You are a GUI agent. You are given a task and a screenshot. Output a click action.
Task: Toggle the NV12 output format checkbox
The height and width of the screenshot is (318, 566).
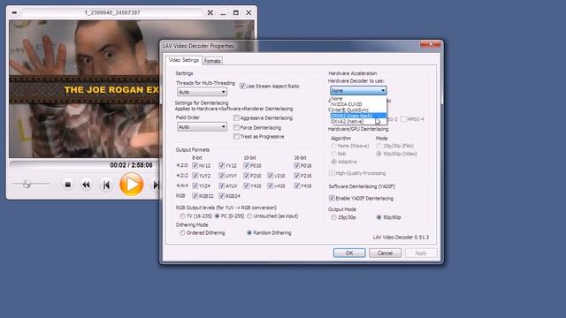tap(195, 165)
